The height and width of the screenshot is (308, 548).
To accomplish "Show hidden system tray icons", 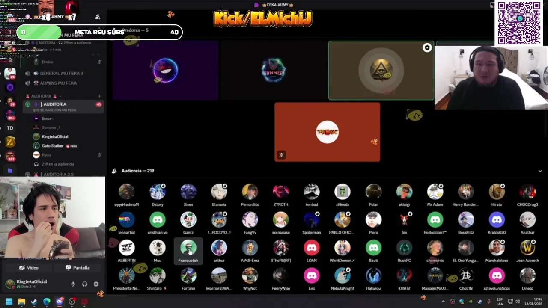I will click(443, 302).
